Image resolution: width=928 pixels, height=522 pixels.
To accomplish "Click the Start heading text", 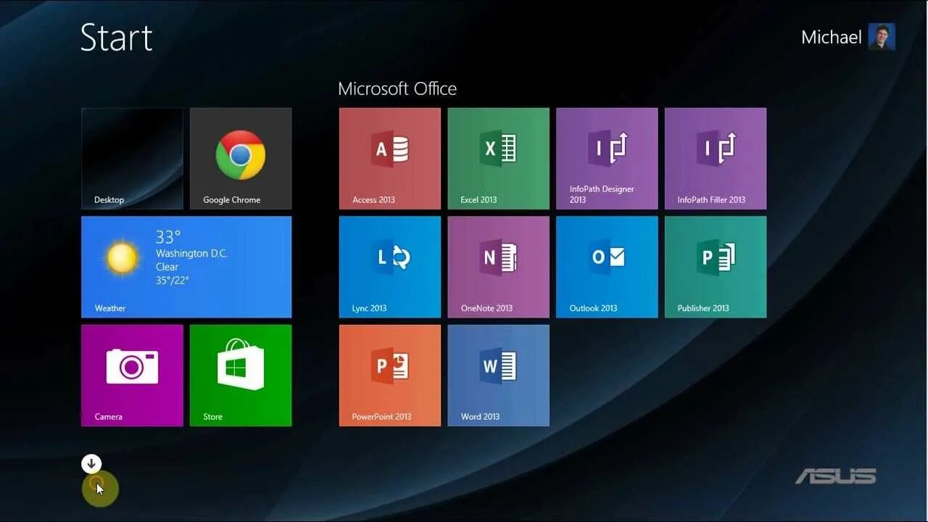I will click(116, 37).
